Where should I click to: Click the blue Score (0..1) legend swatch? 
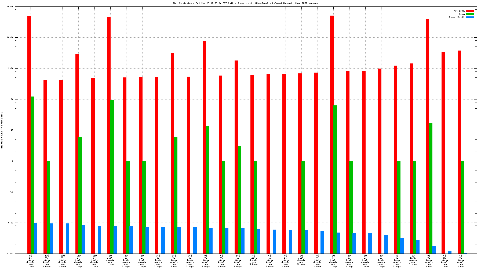[470, 17]
